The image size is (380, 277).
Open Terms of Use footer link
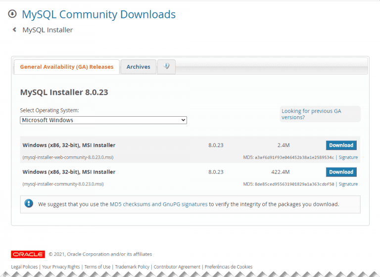pyautogui.click(x=97, y=267)
